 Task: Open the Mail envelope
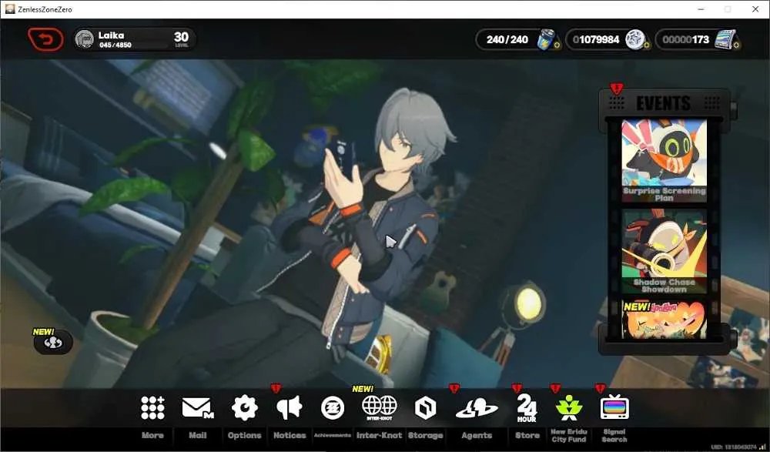point(197,408)
